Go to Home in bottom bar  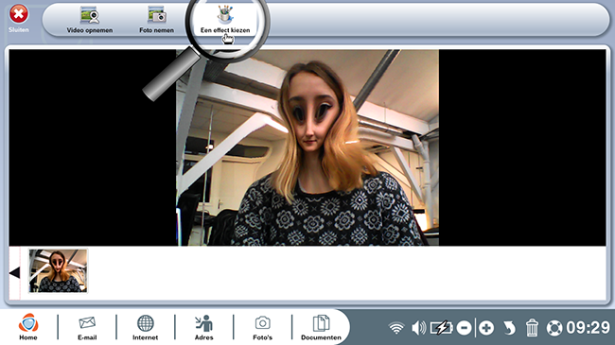28,327
